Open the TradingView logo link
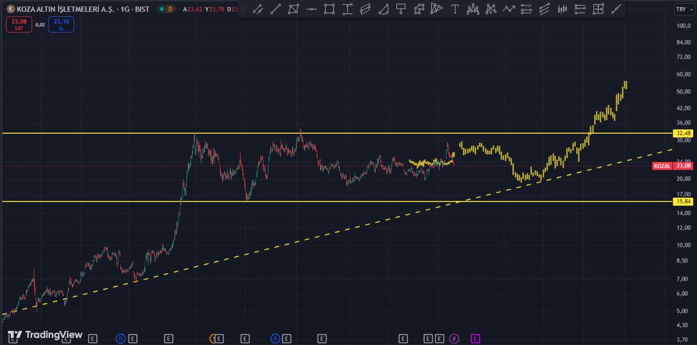The width and height of the screenshot is (697, 345). pyautogui.click(x=45, y=335)
